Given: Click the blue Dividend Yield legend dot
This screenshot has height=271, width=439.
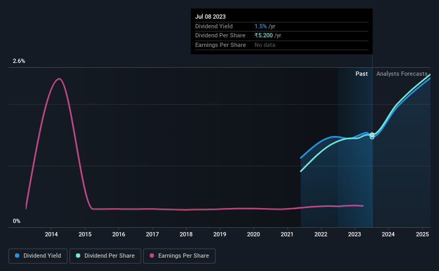Looking at the screenshot, I should pos(17,256).
